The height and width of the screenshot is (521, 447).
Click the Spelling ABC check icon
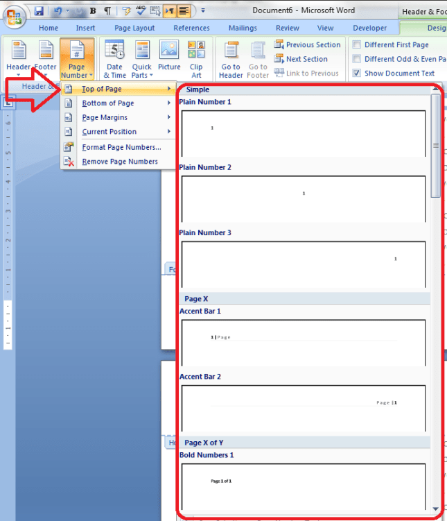(141, 11)
